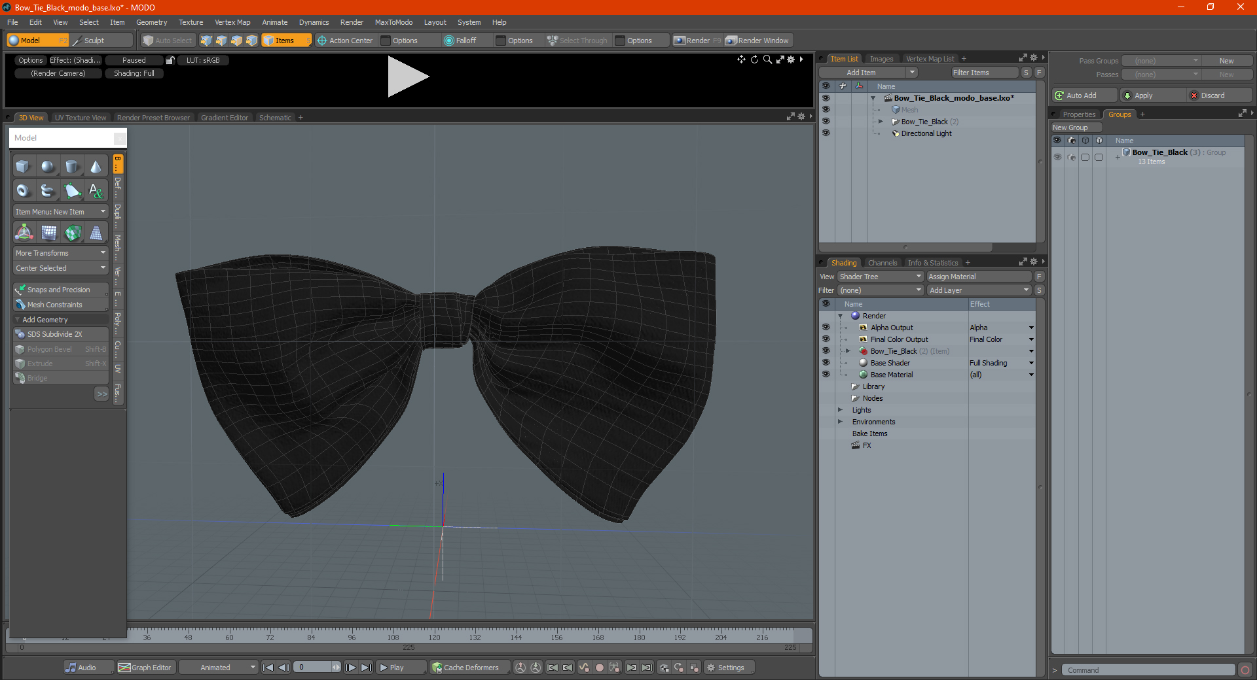
Task: Pick the text tool in the toolbox
Action: pos(96,191)
